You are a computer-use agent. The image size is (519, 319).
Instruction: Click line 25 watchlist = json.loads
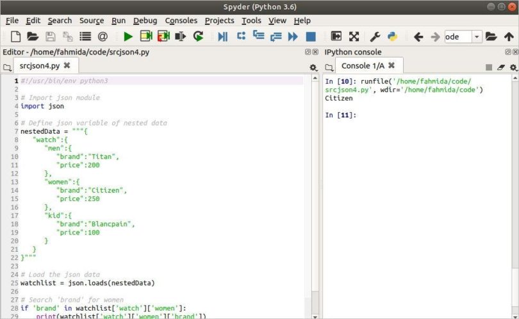point(87,283)
